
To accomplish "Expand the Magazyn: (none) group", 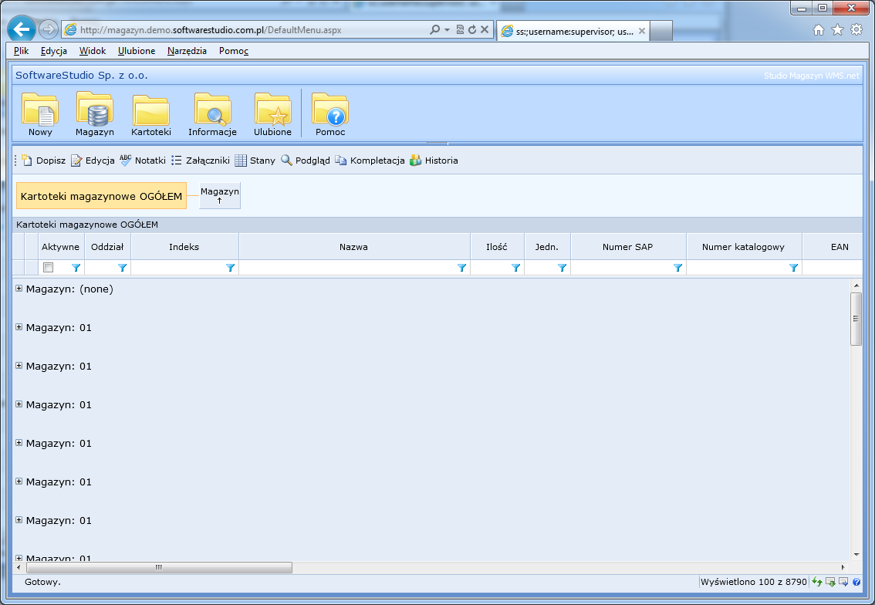I will pos(19,289).
